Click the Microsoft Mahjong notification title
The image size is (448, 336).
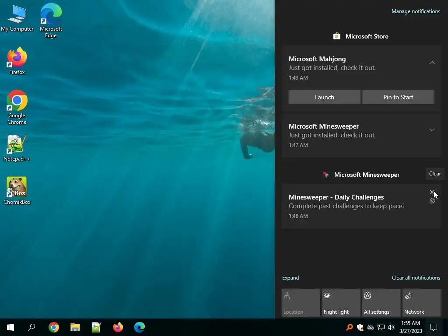[317, 59]
